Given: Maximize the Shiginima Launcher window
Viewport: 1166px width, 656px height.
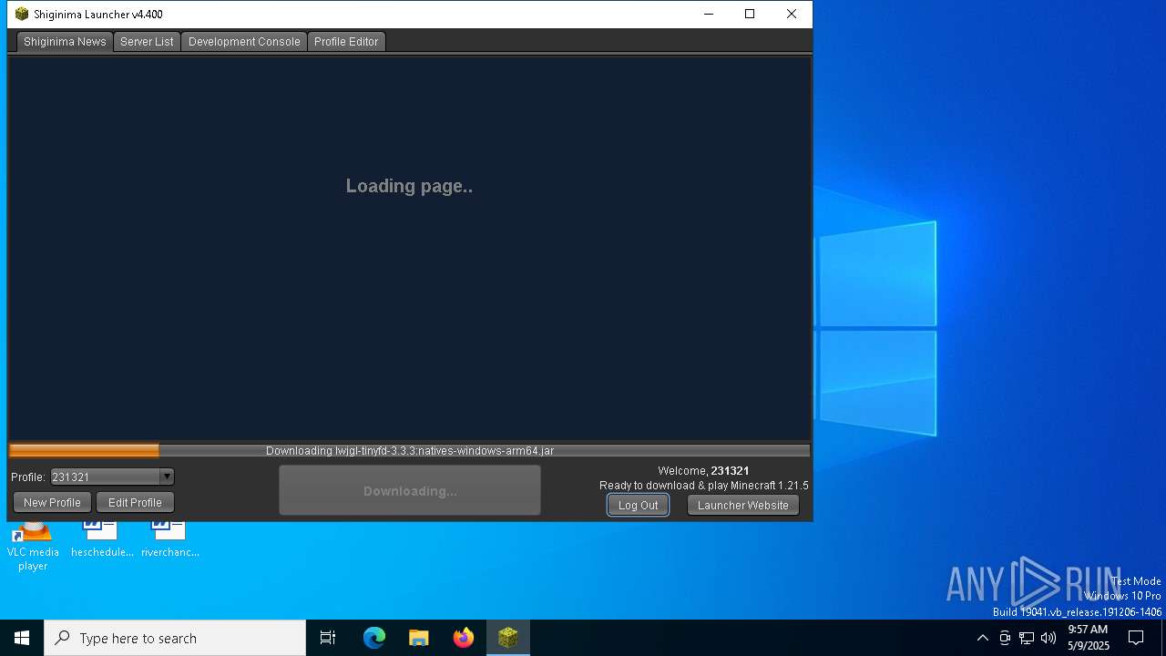Looking at the screenshot, I should pyautogui.click(x=750, y=14).
